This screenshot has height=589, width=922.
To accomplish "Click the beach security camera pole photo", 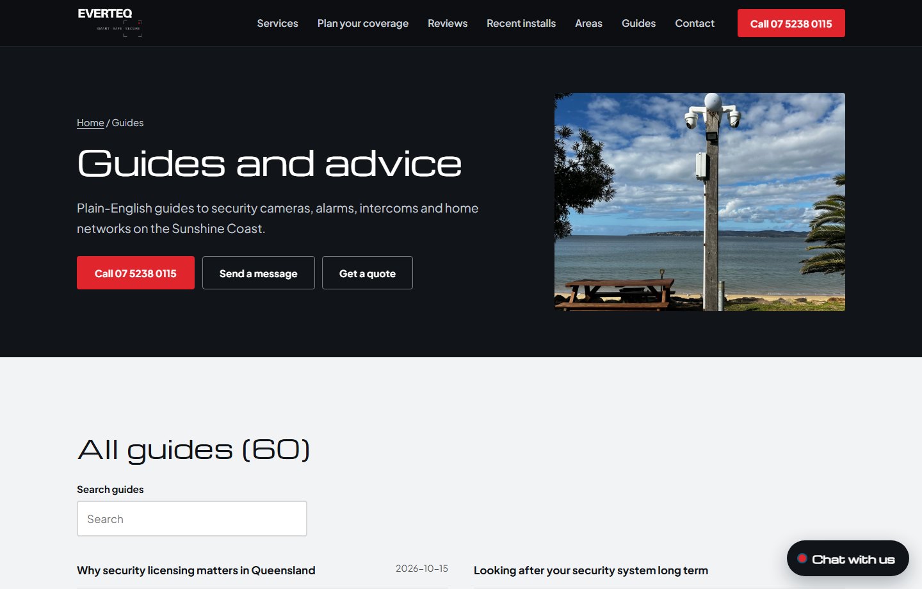I will pyautogui.click(x=700, y=202).
